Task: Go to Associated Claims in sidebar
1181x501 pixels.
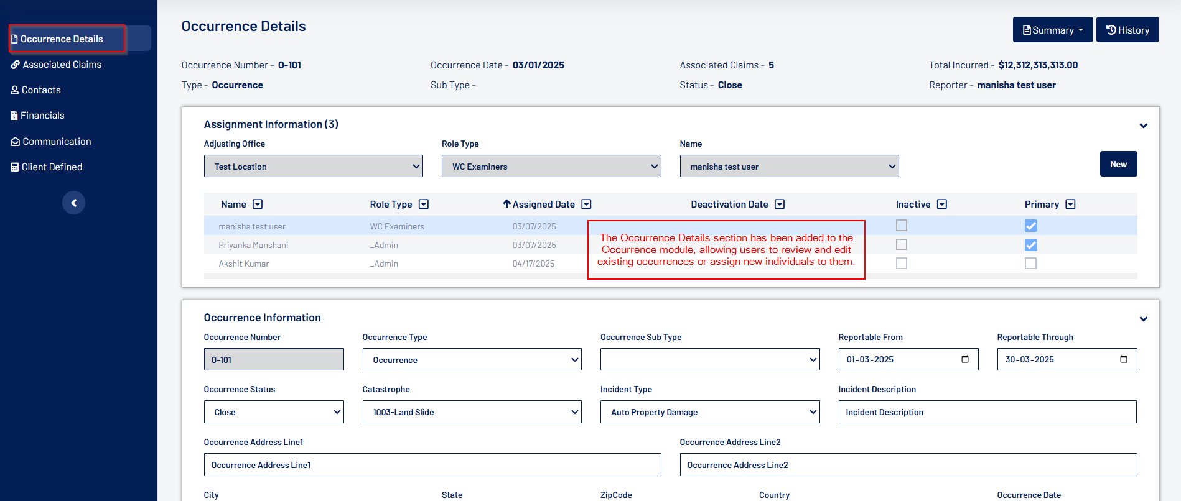Action: pos(62,65)
